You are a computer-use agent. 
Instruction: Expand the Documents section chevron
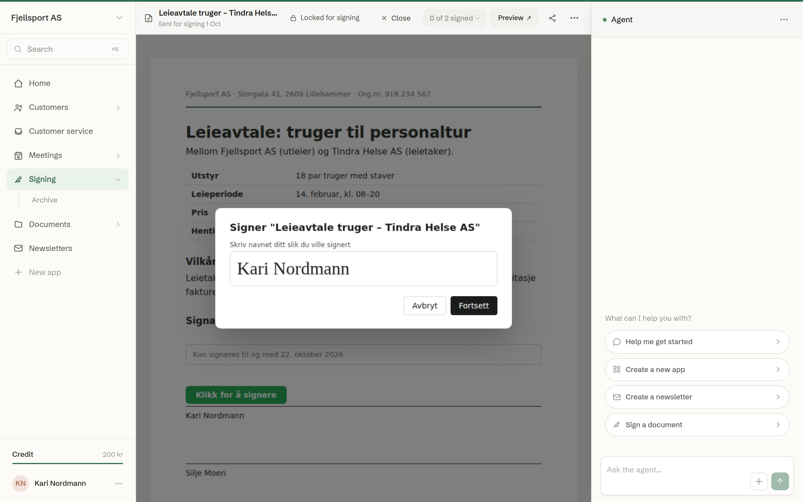[x=118, y=225]
